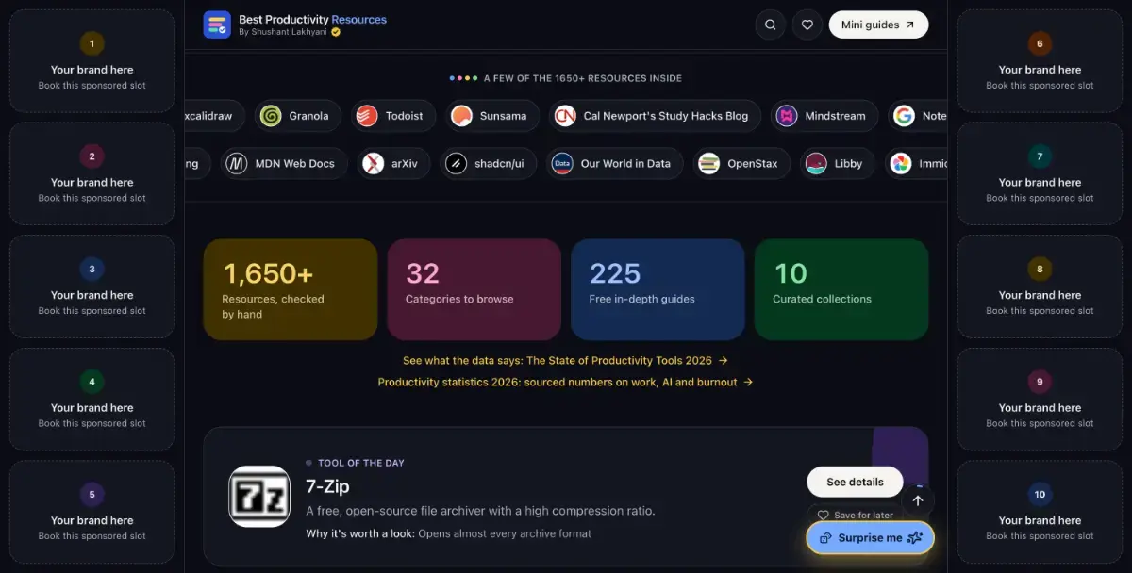
Task: Open State of Productivity Tools 2026 link
Action: [565, 360]
